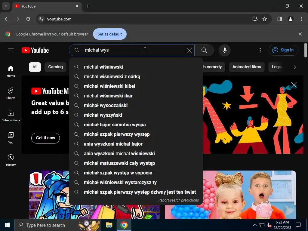The height and width of the screenshot is (231, 308).
Task: Click the YouTube logo
Action: (35, 50)
